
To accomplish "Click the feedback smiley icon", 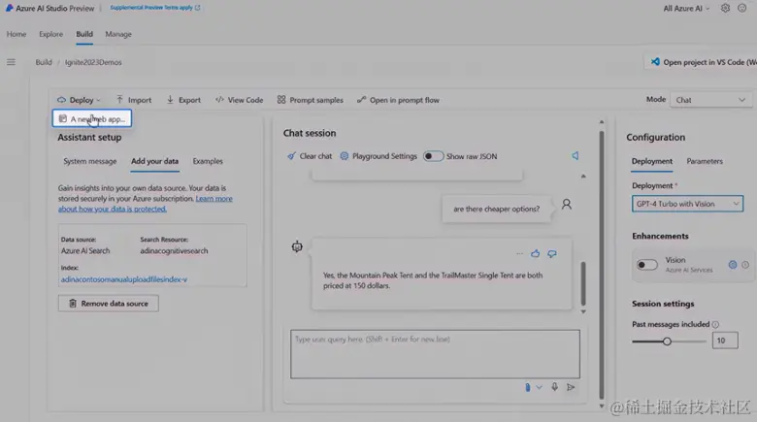I will [742, 8].
